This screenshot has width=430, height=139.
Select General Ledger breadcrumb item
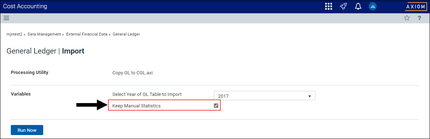126,34
